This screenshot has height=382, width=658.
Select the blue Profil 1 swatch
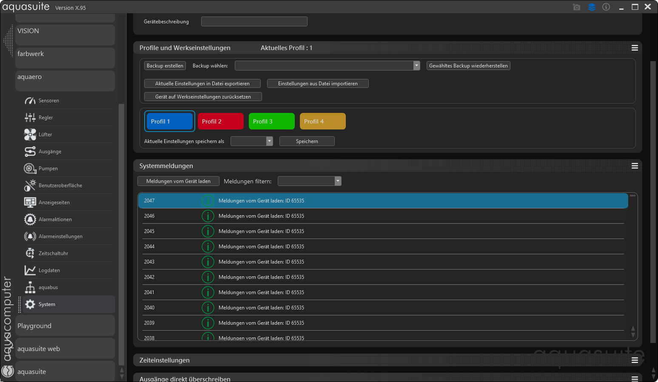tap(170, 121)
